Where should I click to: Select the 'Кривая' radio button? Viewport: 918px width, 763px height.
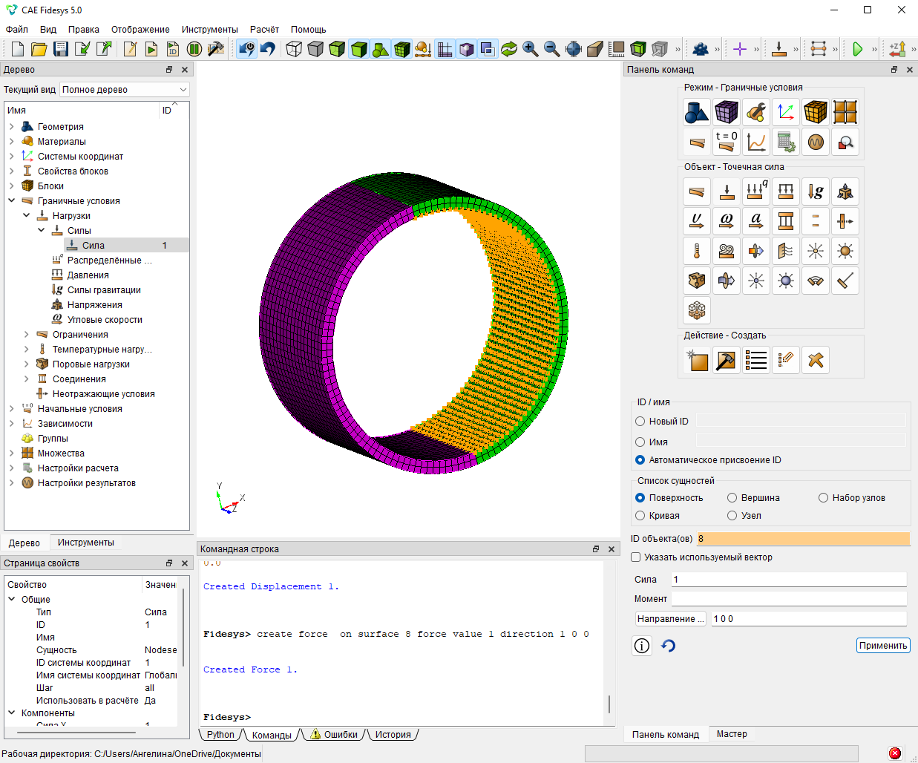click(x=640, y=516)
